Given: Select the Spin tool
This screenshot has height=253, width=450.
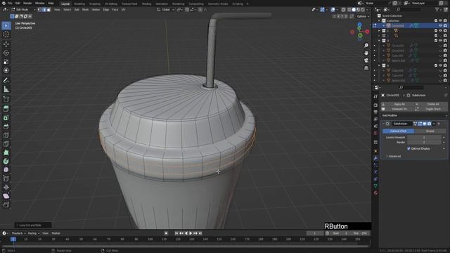Looking at the screenshot, I should (6, 161).
